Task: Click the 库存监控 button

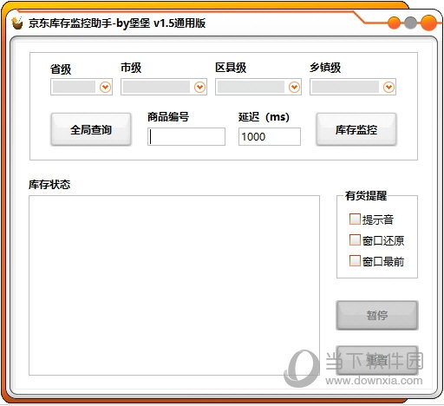Action: pyautogui.click(x=356, y=129)
